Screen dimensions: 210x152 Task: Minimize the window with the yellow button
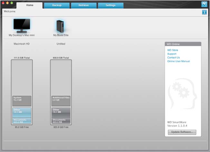[7, 3]
